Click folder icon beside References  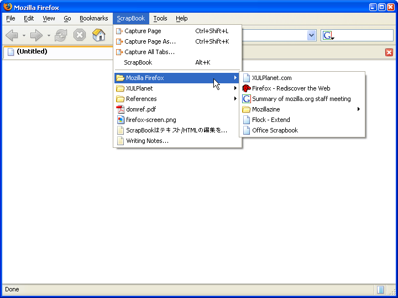click(x=121, y=99)
